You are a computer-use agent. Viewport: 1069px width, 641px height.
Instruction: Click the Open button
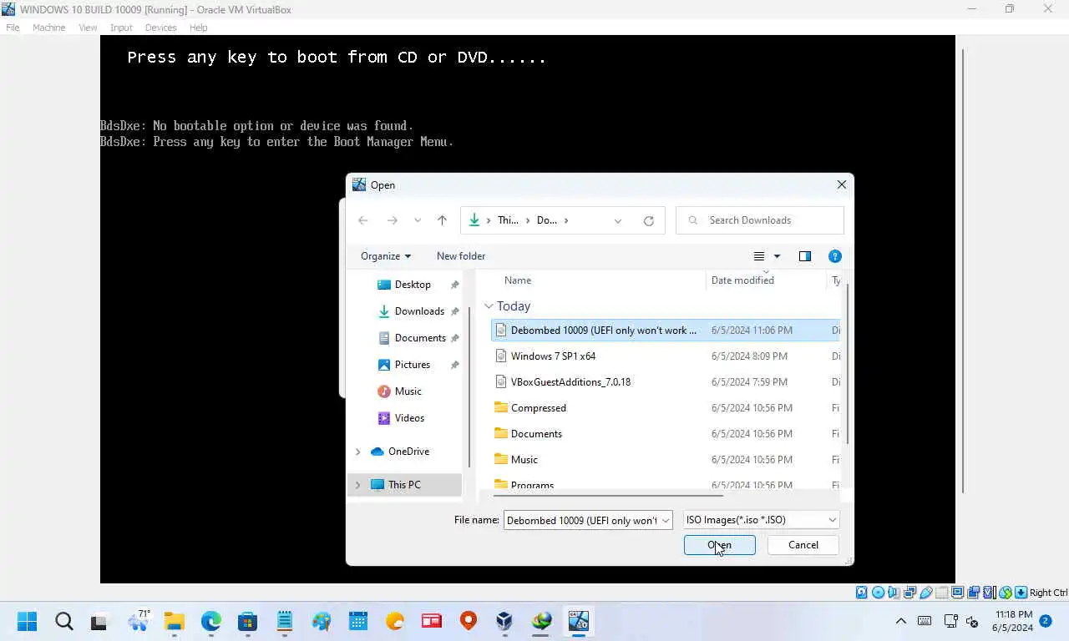(x=720, y=545)
